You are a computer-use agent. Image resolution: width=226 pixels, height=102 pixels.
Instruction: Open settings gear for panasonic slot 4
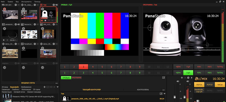(x=16, y=24)
